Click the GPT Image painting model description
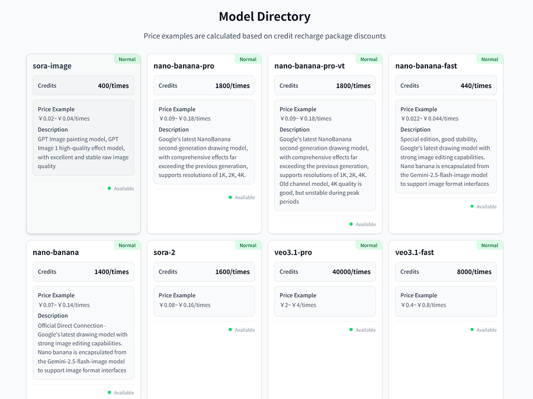The height and width of the screenshot is (399, 533). click(84, 153)
